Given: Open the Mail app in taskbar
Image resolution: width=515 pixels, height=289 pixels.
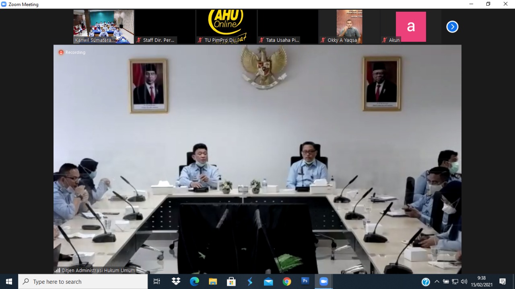Looking at the screenshot, I should tap(268, 282).
